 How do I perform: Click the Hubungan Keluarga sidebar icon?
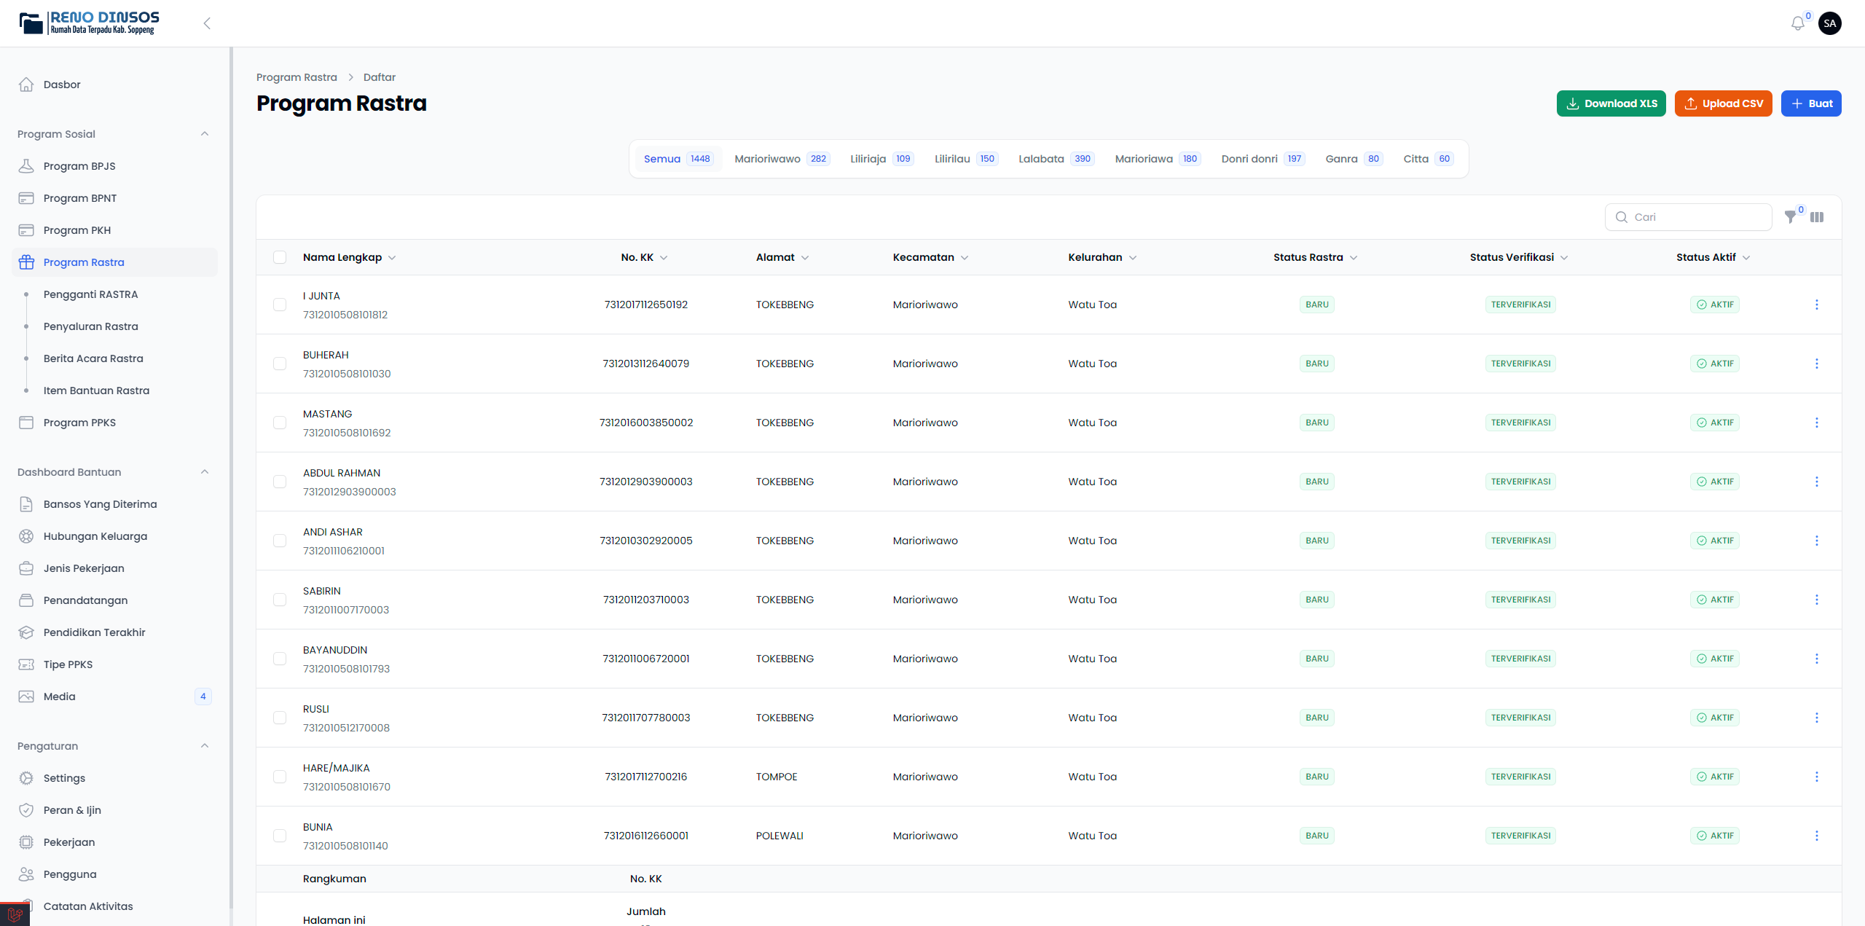pyautogui.click(x=26, y=536)
